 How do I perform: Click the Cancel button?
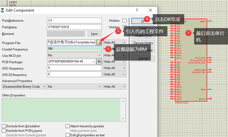pos(143,58)
